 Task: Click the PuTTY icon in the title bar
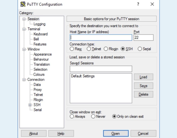pos(23,4)
